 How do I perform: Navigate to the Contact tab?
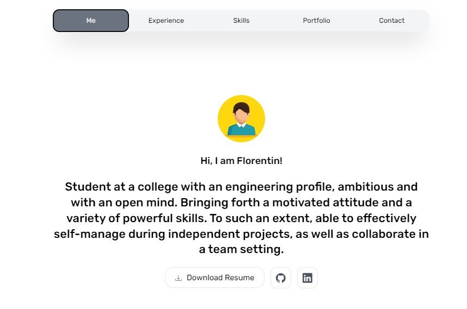pyautogui.click(x=391, y=21)
